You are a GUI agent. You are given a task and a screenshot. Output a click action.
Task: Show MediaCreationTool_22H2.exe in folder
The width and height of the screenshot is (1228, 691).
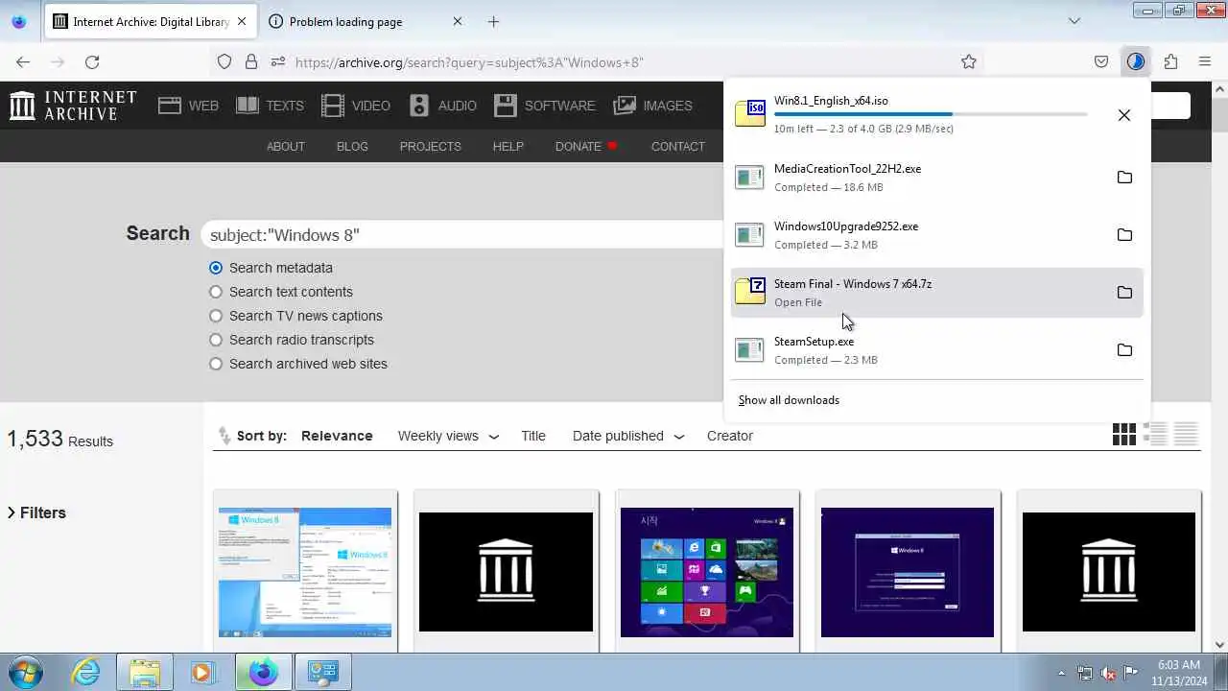tap(1124, 178)
